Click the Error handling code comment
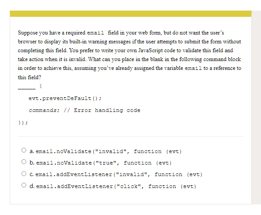 click(x=107, y=110)
